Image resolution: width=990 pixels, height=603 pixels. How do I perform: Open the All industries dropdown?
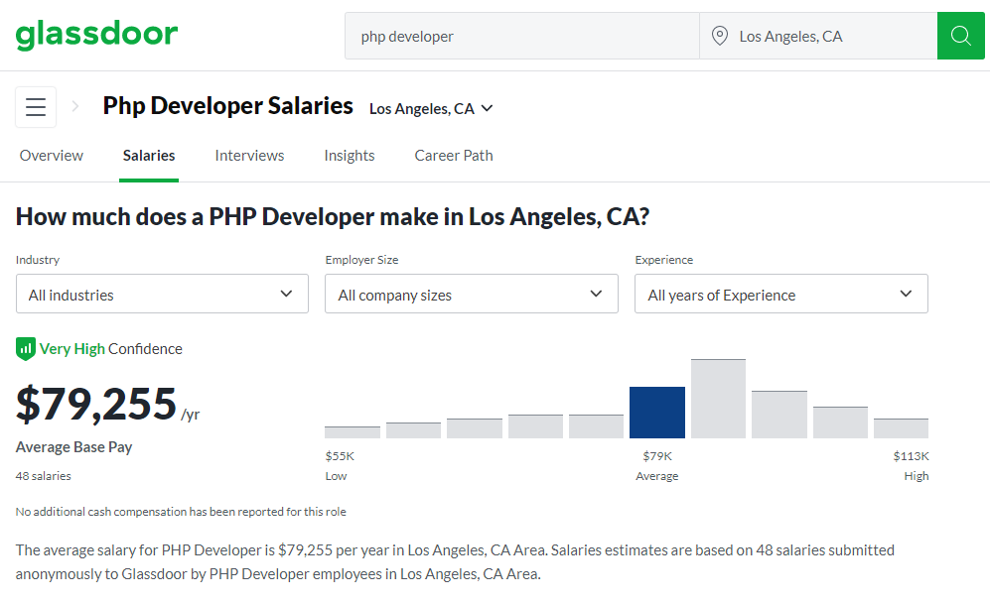coord(162,294)
